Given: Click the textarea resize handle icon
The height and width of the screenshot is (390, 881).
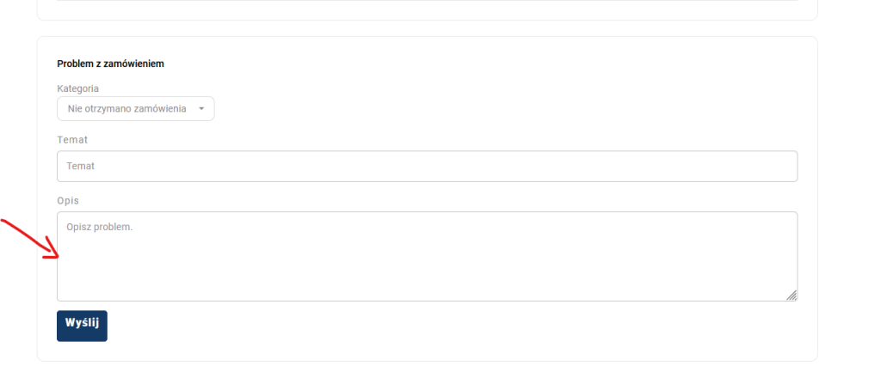Looking at the screenshot, I should [792, 296].
